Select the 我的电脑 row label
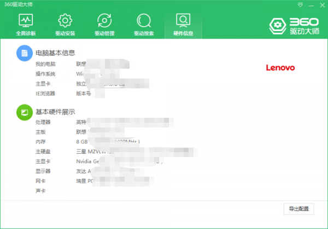This screenshot has width=328, height=229. point(45,64)
